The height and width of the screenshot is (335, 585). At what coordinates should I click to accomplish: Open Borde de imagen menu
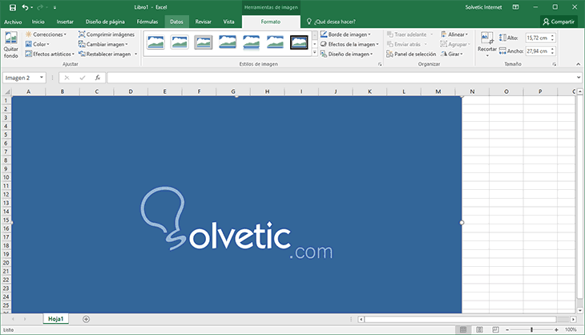(345, 34)
